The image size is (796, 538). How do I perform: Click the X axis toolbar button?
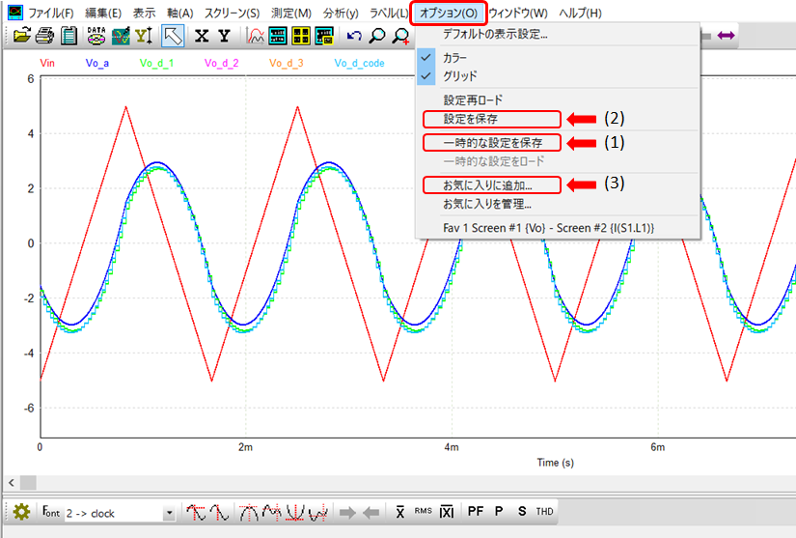(201, 37)
